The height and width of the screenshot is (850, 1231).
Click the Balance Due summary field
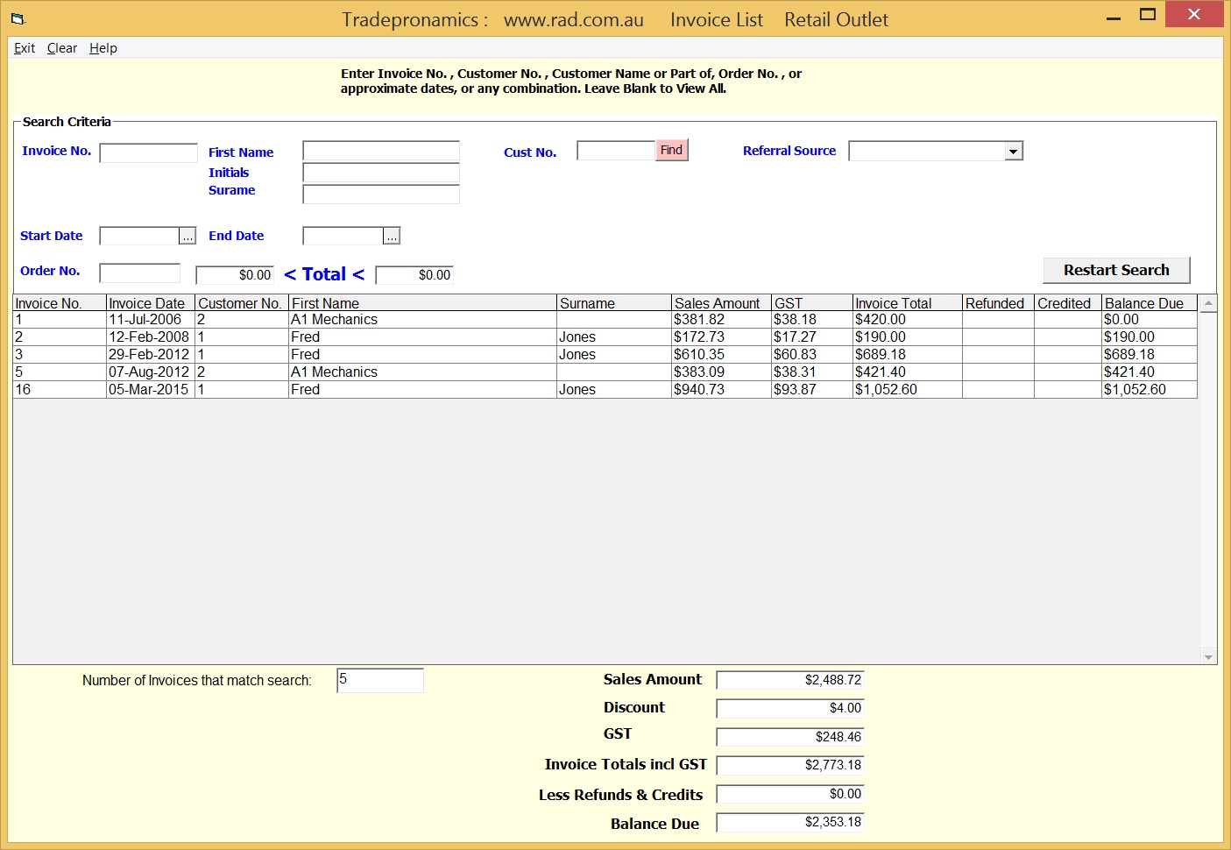790,822
